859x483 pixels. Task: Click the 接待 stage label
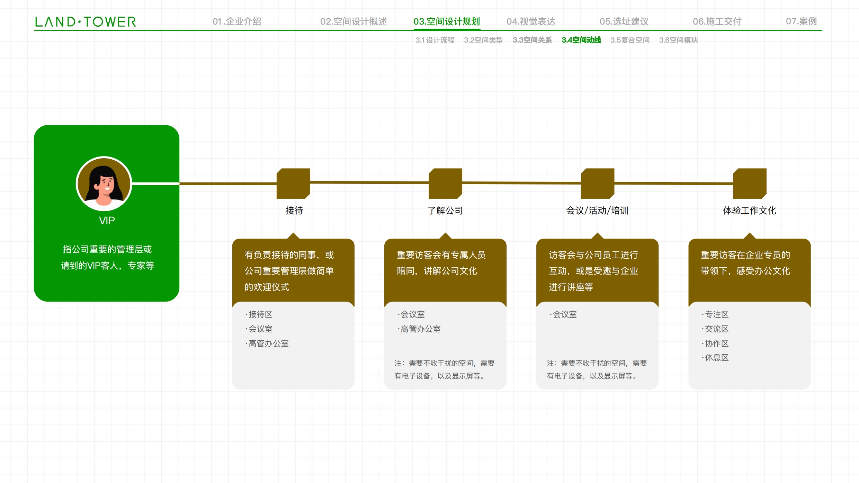pos(294,211)
